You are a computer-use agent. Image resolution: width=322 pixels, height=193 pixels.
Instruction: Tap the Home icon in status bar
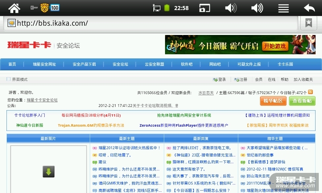pyautogui.click(x=14, y=8)
